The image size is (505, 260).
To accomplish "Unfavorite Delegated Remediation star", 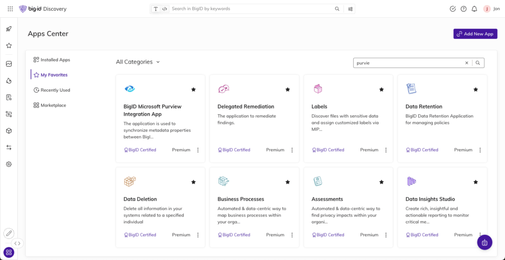I will [x=288, y=89].
